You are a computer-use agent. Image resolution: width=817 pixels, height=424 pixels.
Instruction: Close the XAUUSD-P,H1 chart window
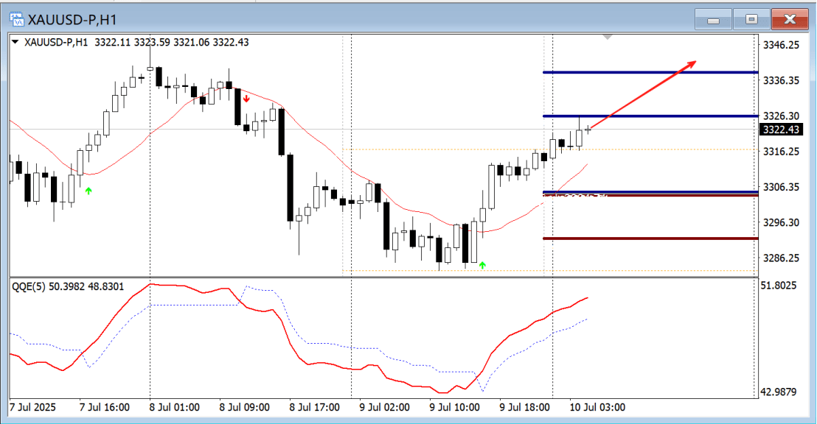[790, 19]
